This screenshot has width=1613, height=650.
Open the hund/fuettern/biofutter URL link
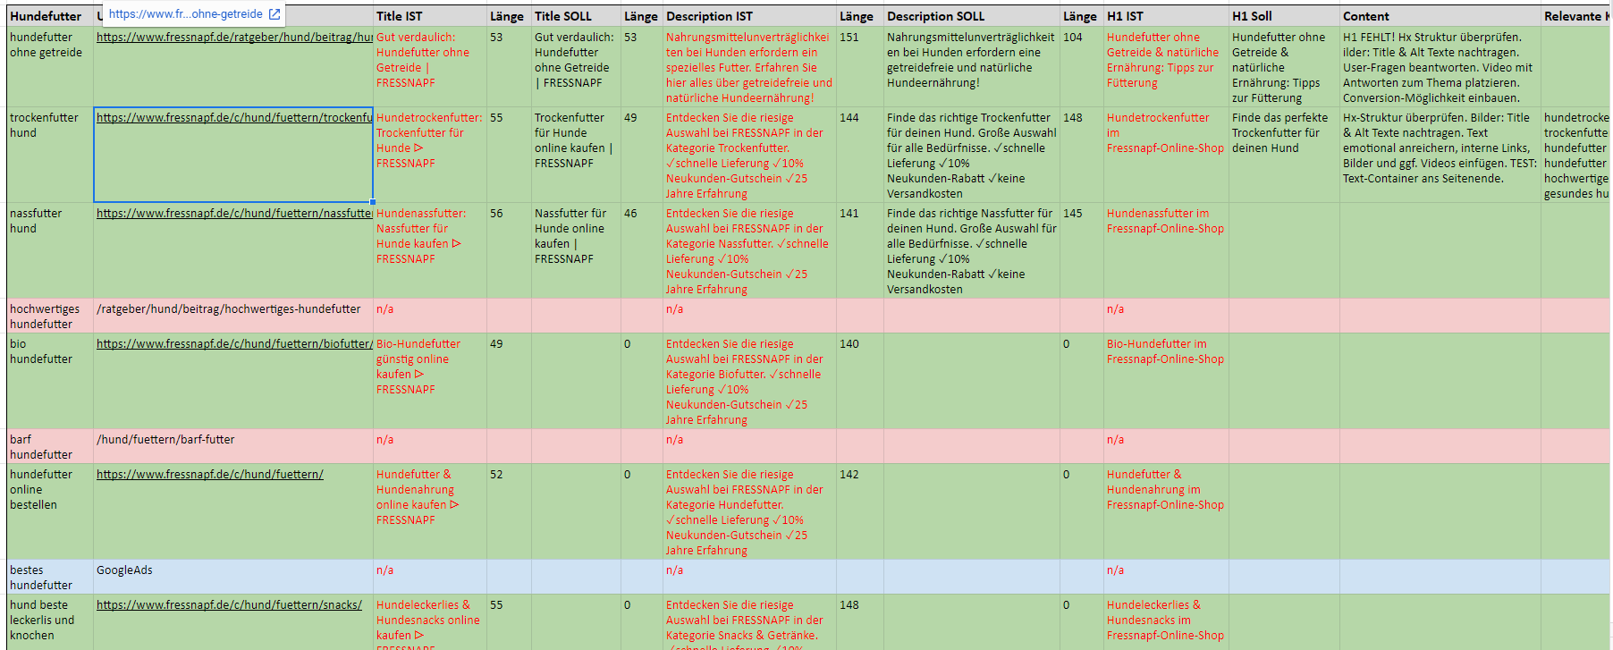(x=234, y=344)
